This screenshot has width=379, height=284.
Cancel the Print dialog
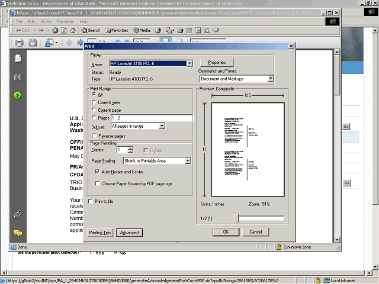click(x=255, y=232)
